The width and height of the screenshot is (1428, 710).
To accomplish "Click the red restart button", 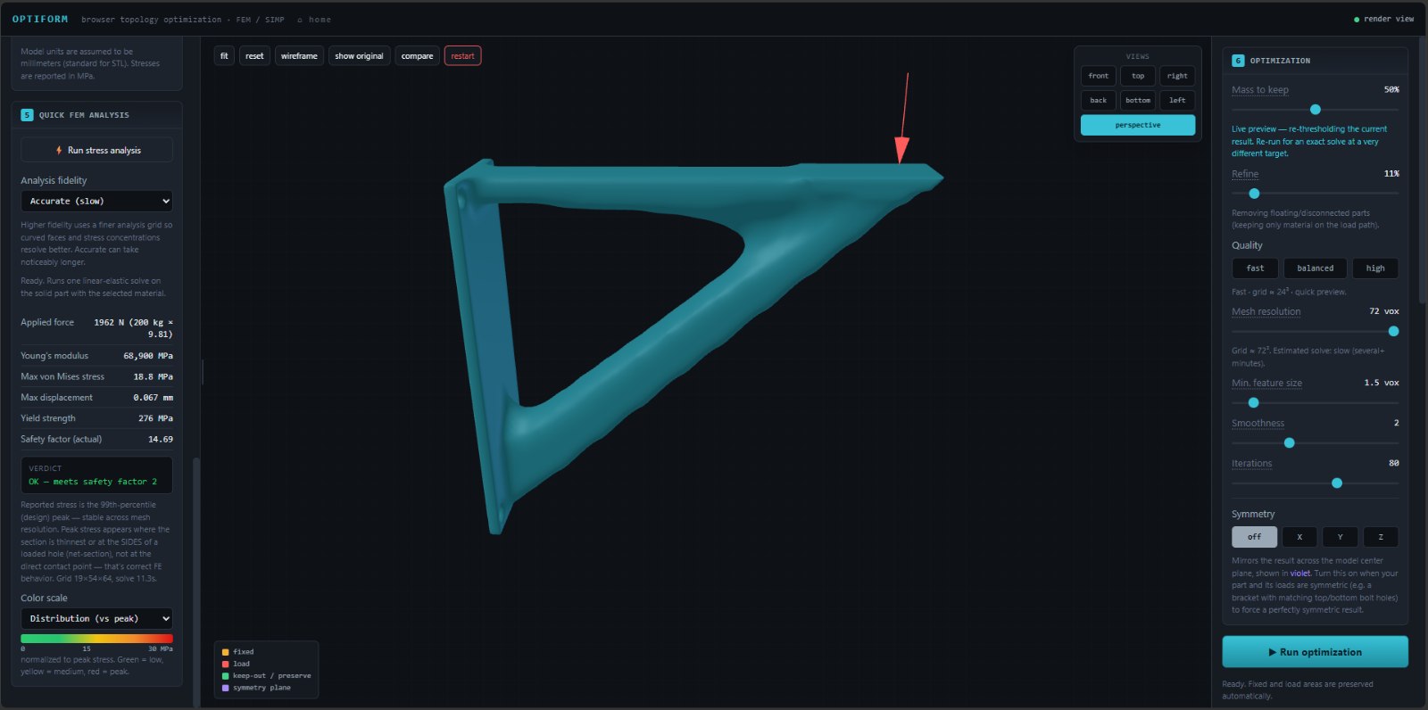I will (462, 56).
